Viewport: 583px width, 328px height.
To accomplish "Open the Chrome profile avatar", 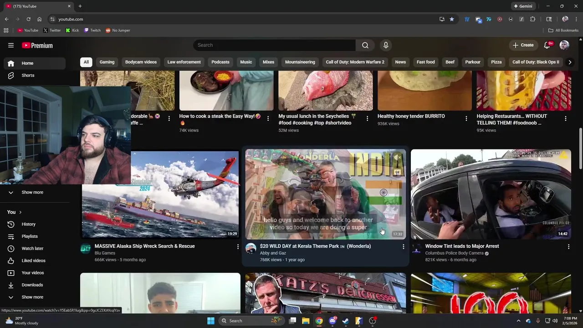I will coord(565,19).
